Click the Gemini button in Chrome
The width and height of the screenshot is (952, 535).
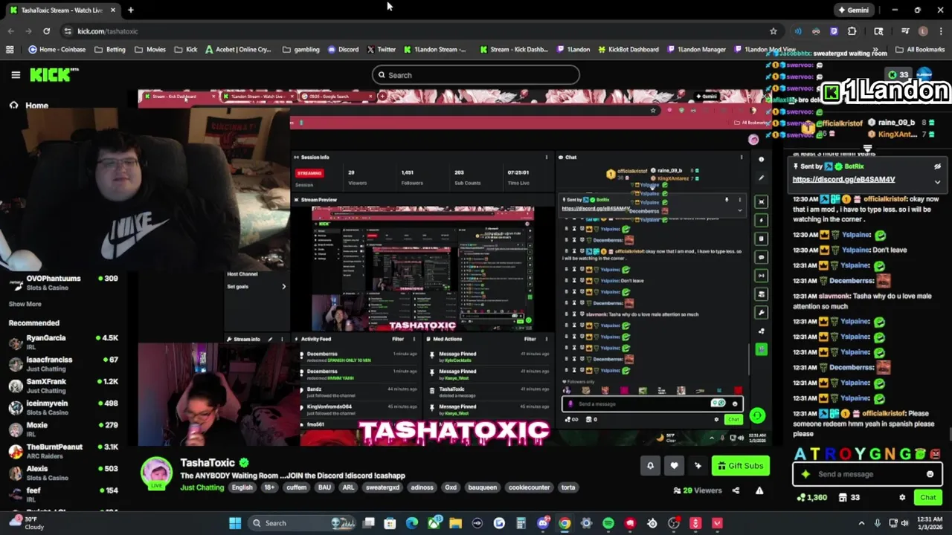tap(853, 10)
